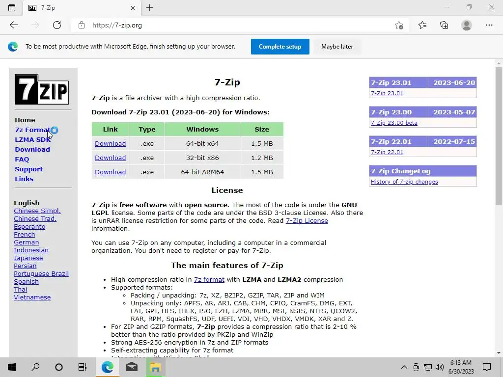Click the network tray icon
This screenshot has width=503, height=377.
[428, 367]
